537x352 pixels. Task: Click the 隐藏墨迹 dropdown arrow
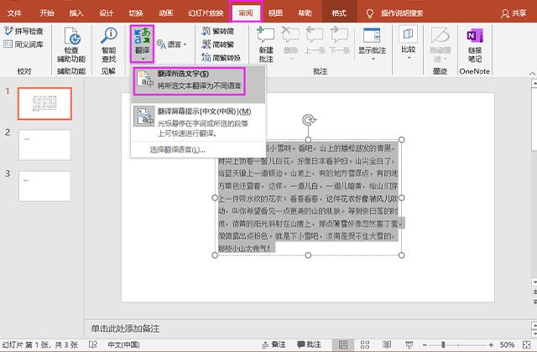446,60
